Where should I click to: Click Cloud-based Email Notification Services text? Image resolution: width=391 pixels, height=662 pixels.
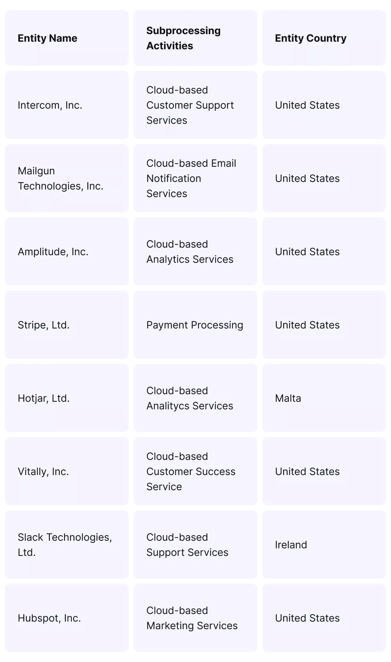[x=191, y=178]
